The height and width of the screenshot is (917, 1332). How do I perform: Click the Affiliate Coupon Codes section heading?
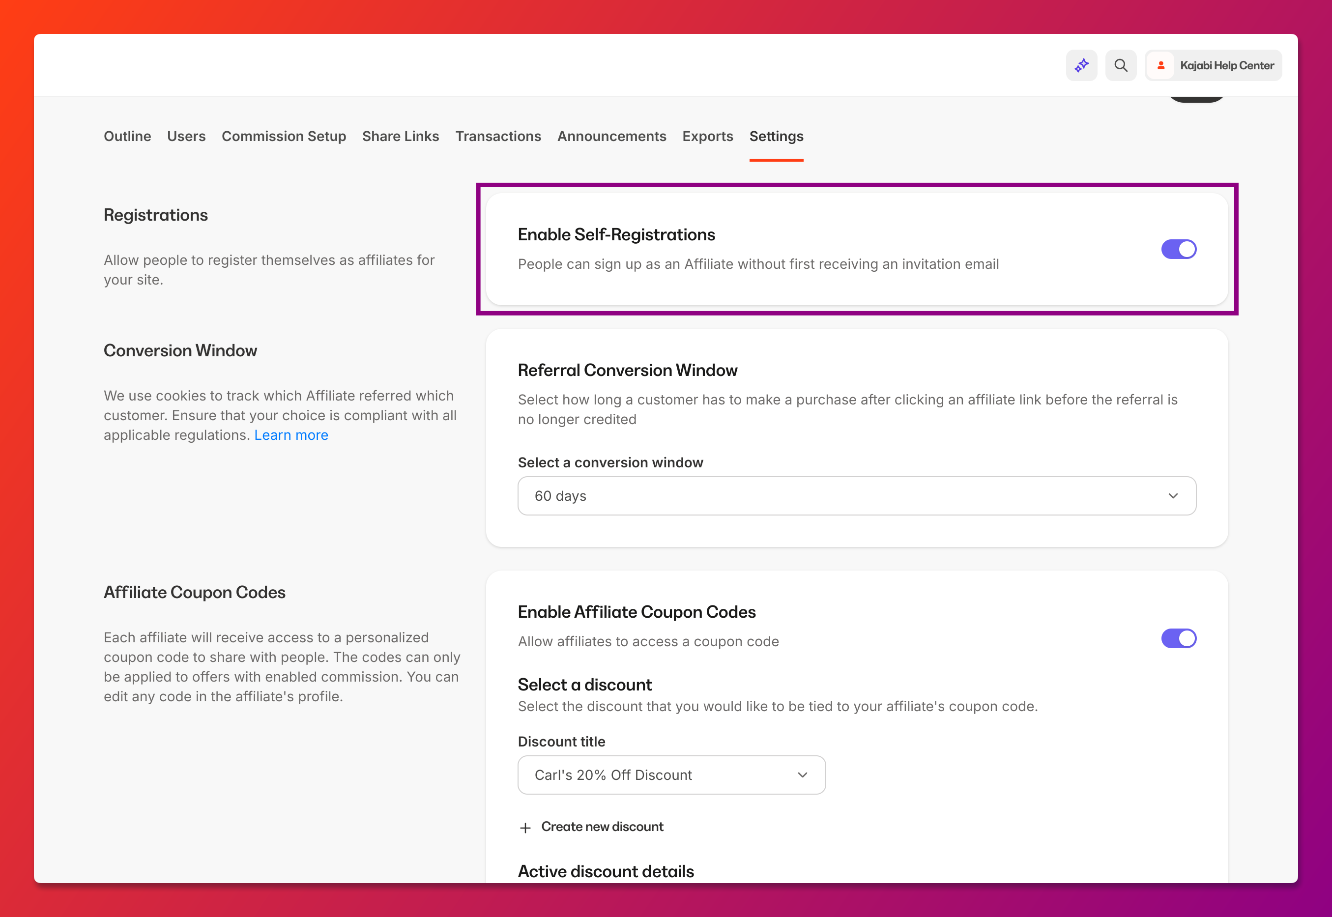(x=195, y=592)
